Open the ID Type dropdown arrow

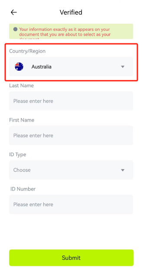pyautogui.click(x=123, y=170)
